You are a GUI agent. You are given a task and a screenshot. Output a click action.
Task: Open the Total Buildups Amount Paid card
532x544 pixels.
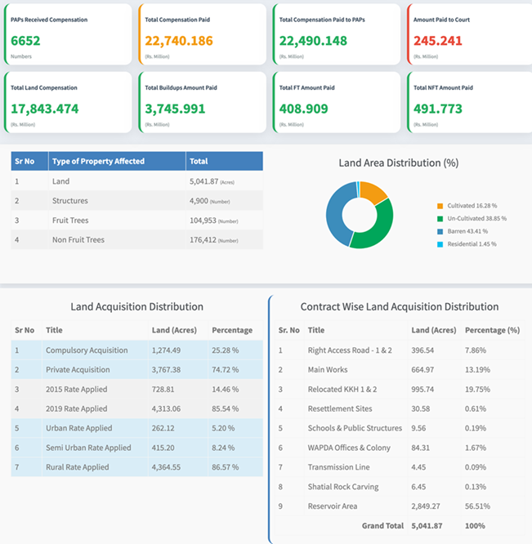203,102
